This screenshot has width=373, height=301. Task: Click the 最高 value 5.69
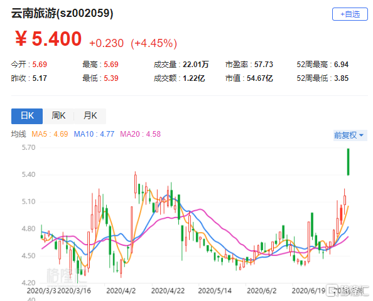pos(111,65)
